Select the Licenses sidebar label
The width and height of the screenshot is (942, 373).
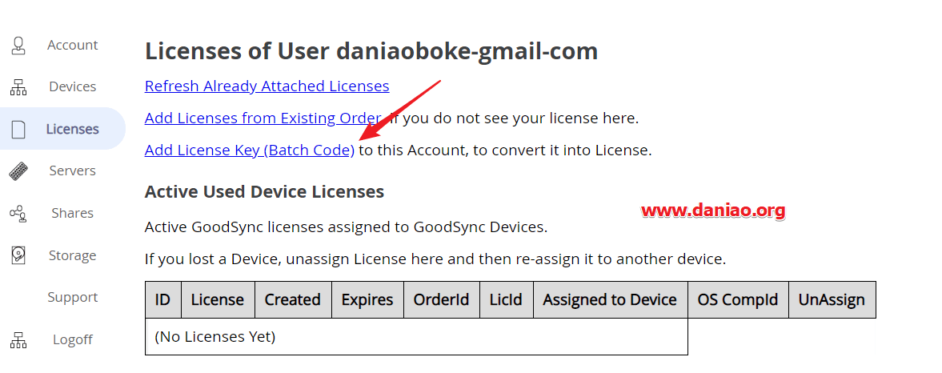(73, 129)
